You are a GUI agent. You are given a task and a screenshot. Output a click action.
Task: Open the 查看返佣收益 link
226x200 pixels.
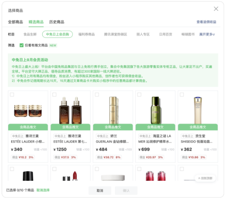click(206, 22)
